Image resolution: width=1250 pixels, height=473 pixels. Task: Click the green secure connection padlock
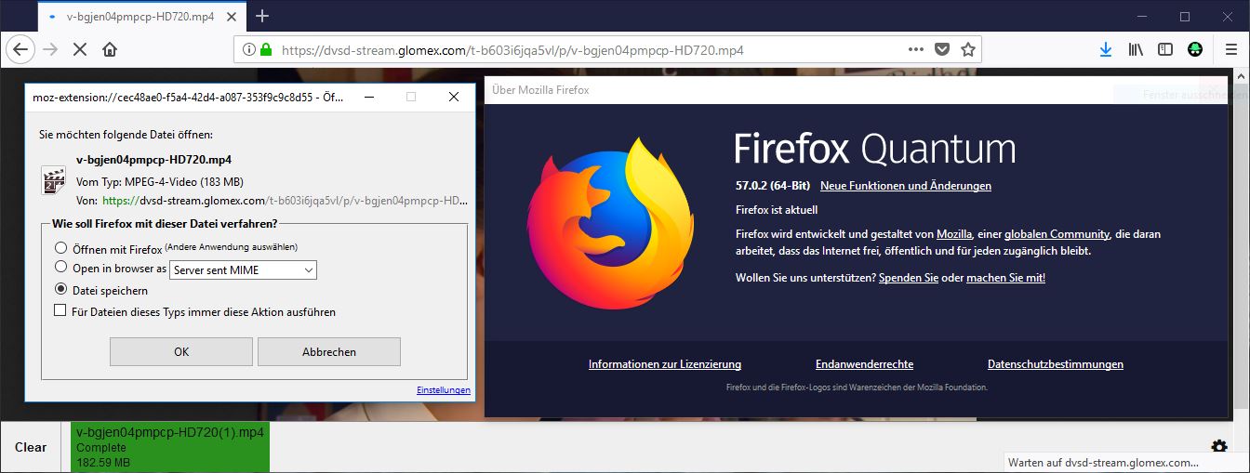tap(266, 50)
